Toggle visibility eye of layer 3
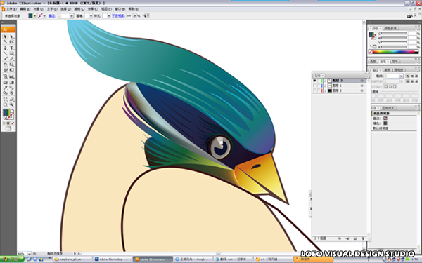The width and height of the screenshot is (422, 263). tap(314, 81)
